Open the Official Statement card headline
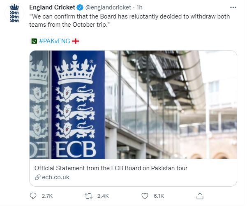247x206 pixels. click(111, 168)
